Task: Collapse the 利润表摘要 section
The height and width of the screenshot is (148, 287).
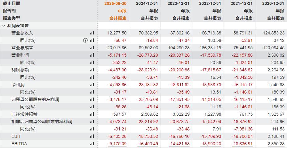Action: [4, 26]
